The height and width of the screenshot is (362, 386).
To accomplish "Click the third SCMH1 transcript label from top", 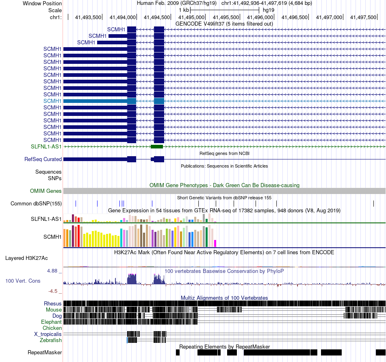I will 86,42.
